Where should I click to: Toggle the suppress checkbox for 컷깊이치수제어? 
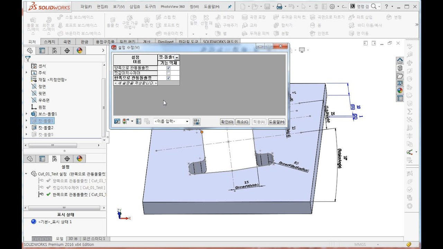coord(169,73)
